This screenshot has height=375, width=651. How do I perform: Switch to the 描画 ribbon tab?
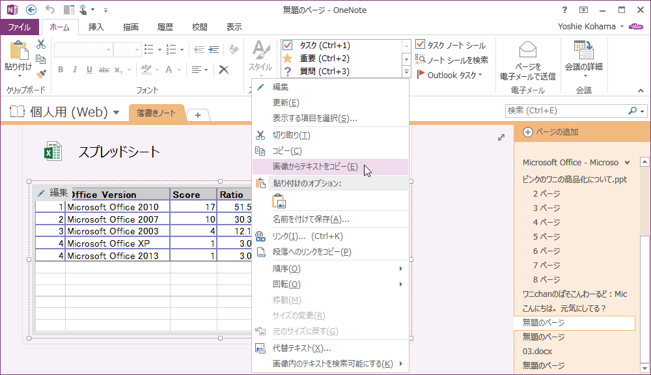(x=130, y=27)
